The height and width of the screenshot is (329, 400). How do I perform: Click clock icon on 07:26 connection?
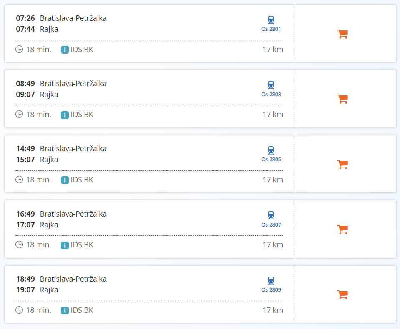pos(19,50)
